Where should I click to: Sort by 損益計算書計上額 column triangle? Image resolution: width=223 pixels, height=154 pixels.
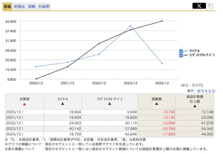tap(195, 106)
